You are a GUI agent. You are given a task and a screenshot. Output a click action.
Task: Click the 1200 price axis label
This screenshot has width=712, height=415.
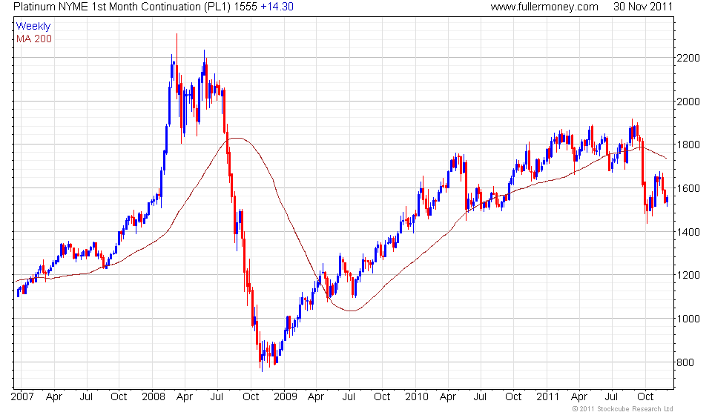click(x=688, y=275)
